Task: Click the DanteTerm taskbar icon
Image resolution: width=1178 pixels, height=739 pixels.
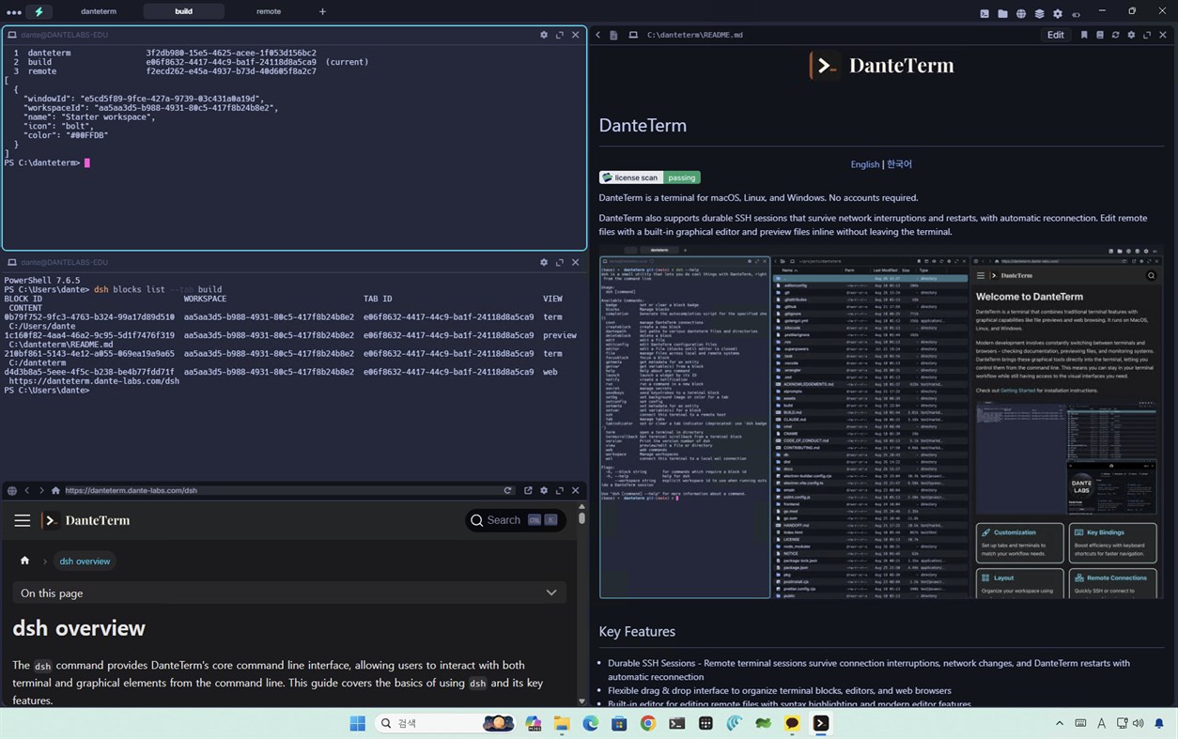Action: pos(821,723)
